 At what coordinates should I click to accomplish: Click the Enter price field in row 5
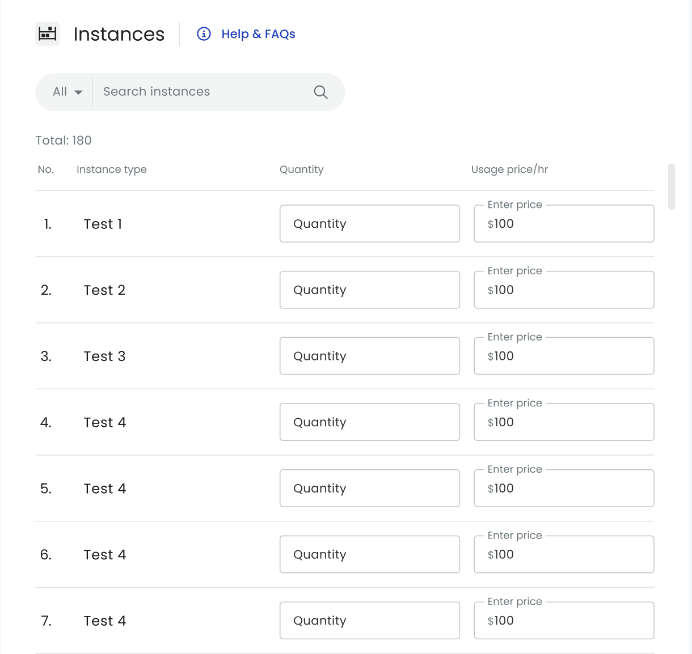(563, 489)
